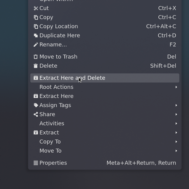Click the pencil icon for Rename

tap(36, 45)
